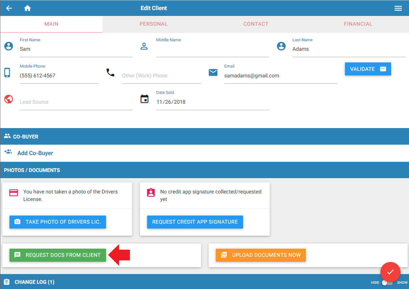Click the mobile phone icon
409x289 pixels.
7,72
